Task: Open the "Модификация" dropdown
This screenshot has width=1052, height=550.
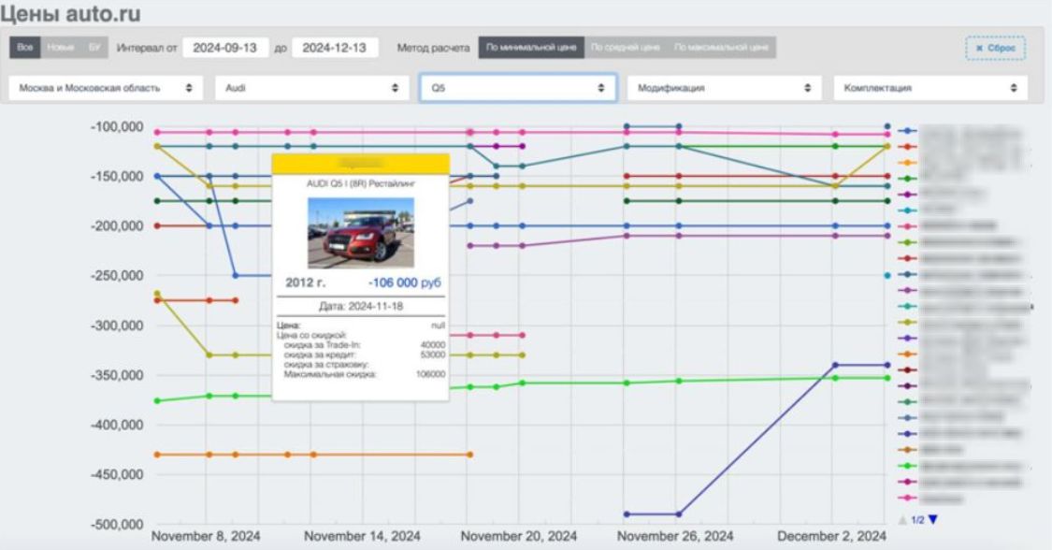Action: tap(725, 88)
